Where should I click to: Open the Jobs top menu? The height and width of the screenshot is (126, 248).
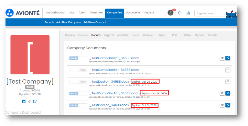pyautogui.click(x=71, y=12)
